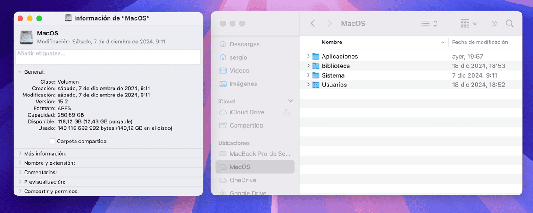
Task: Open list view switcher in Finder toolbar
Action: pos(429,24)
